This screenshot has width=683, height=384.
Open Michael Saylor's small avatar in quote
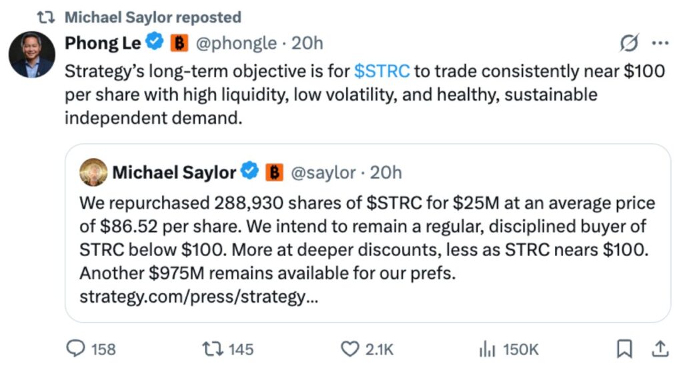click(x=93, y=172)
